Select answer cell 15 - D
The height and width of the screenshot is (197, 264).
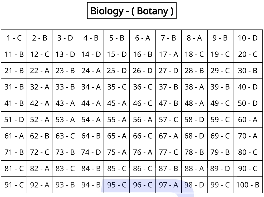pyautogui.click(x=117, y=55)
